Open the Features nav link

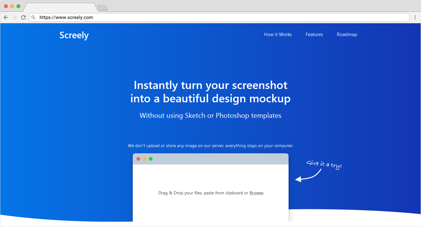click(314, 35)
